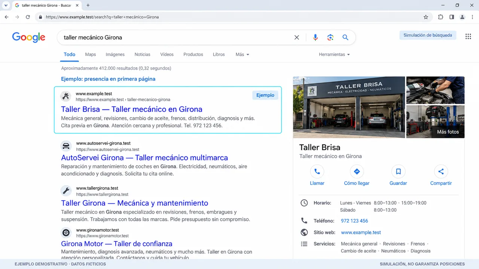Open the Herramientas dropdown
Viewport: 479px width, 269px height.
point(334,55)
